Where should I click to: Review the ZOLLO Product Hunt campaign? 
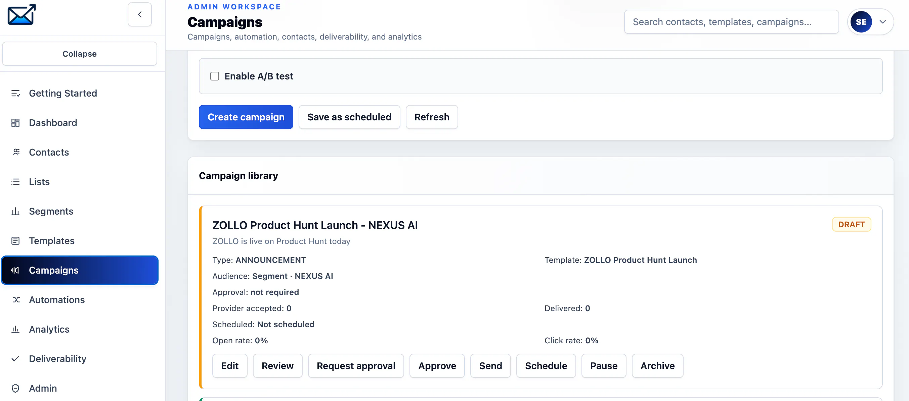(x=278, y=366)
